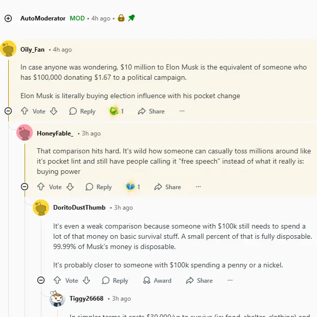
Task: Upvote HoneyFable_'s comment
Action: click(x=41, y=187)
